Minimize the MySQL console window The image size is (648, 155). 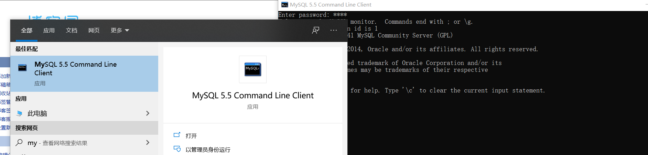coord(646,5)
